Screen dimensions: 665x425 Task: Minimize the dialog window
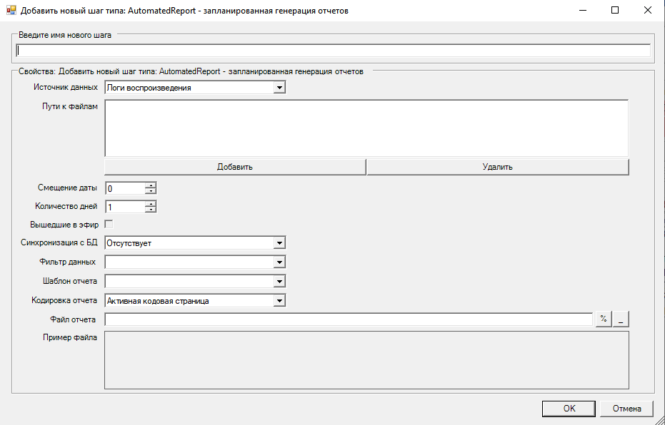point(582,10)
